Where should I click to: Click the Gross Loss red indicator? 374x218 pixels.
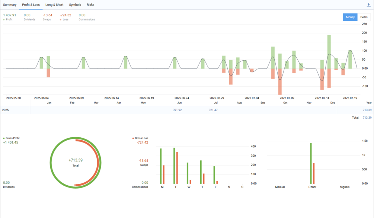point(133,138)
